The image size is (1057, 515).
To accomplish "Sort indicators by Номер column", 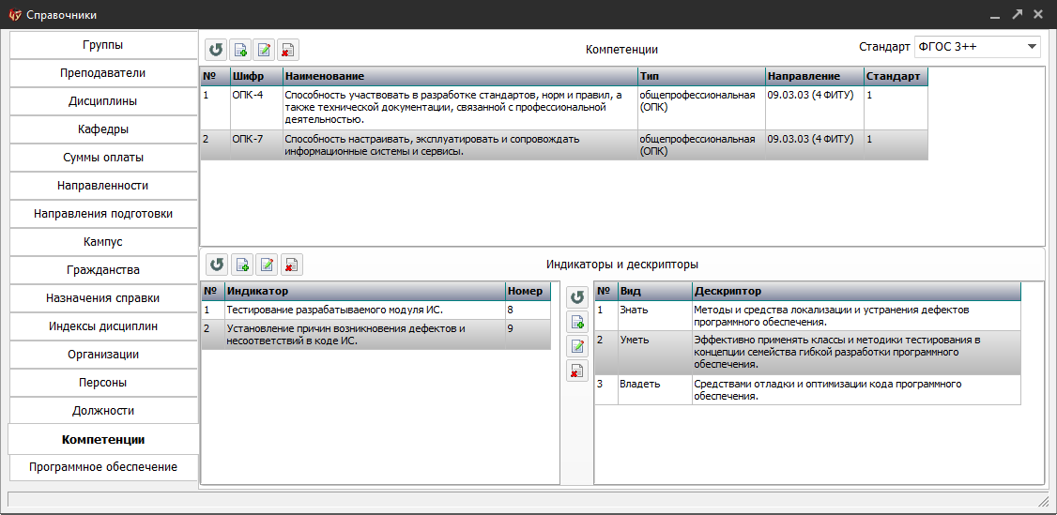I will point(528,291).
